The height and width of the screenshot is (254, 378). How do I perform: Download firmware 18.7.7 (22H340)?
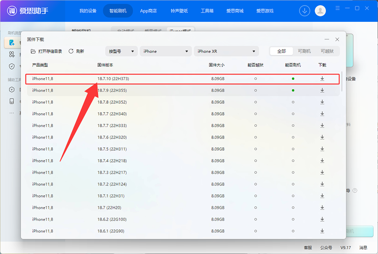[x=322, y=114]
